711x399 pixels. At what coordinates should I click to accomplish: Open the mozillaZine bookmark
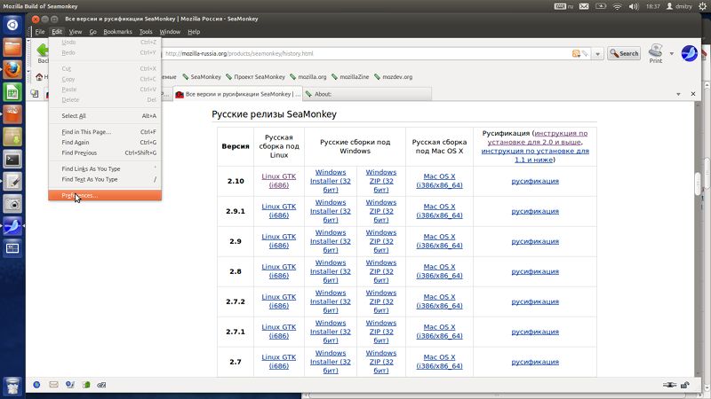tap(350, 77)
